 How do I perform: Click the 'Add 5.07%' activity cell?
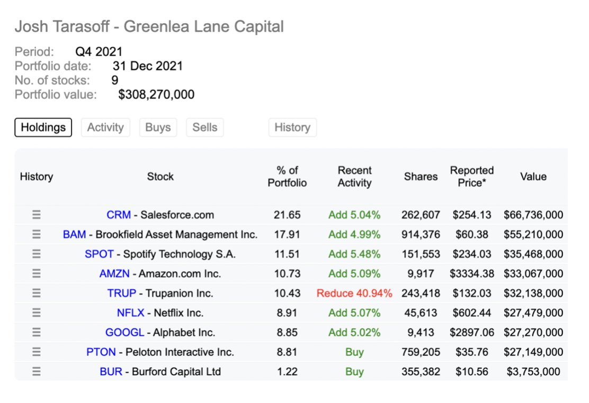coord(354,313)
